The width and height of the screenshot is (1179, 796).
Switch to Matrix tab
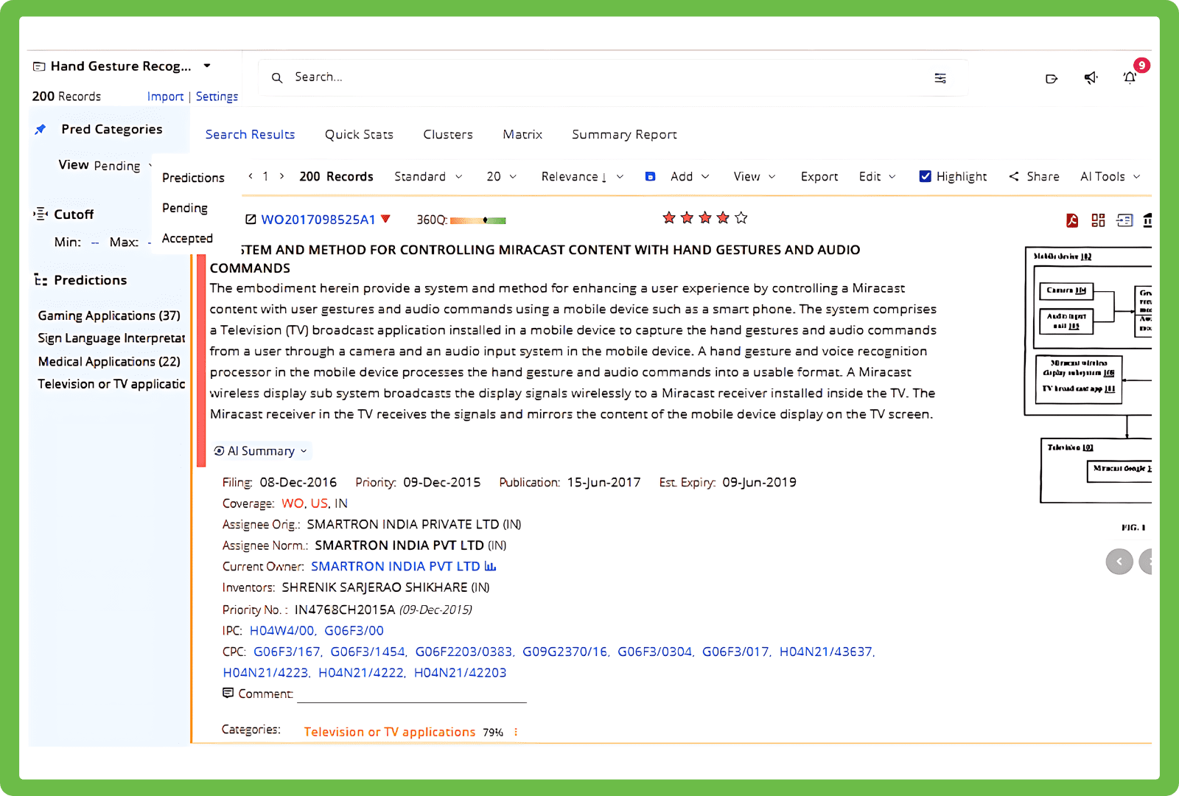pos(522,134)
